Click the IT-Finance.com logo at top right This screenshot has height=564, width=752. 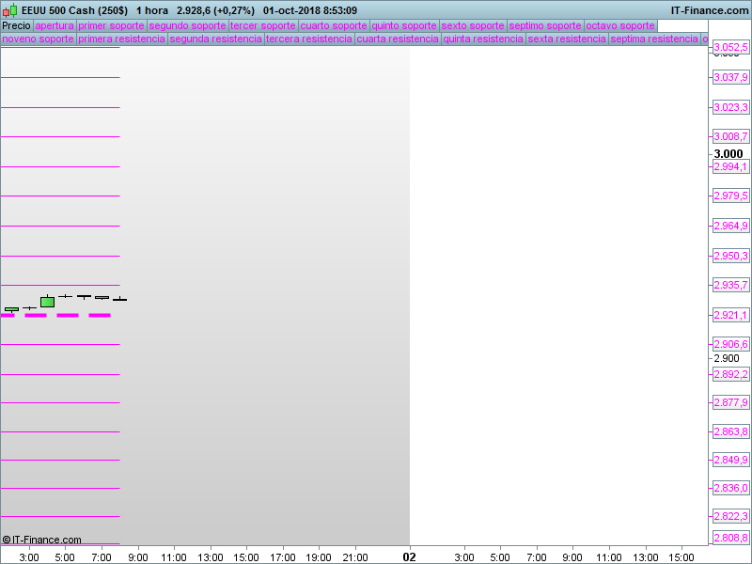click(710, 10)
